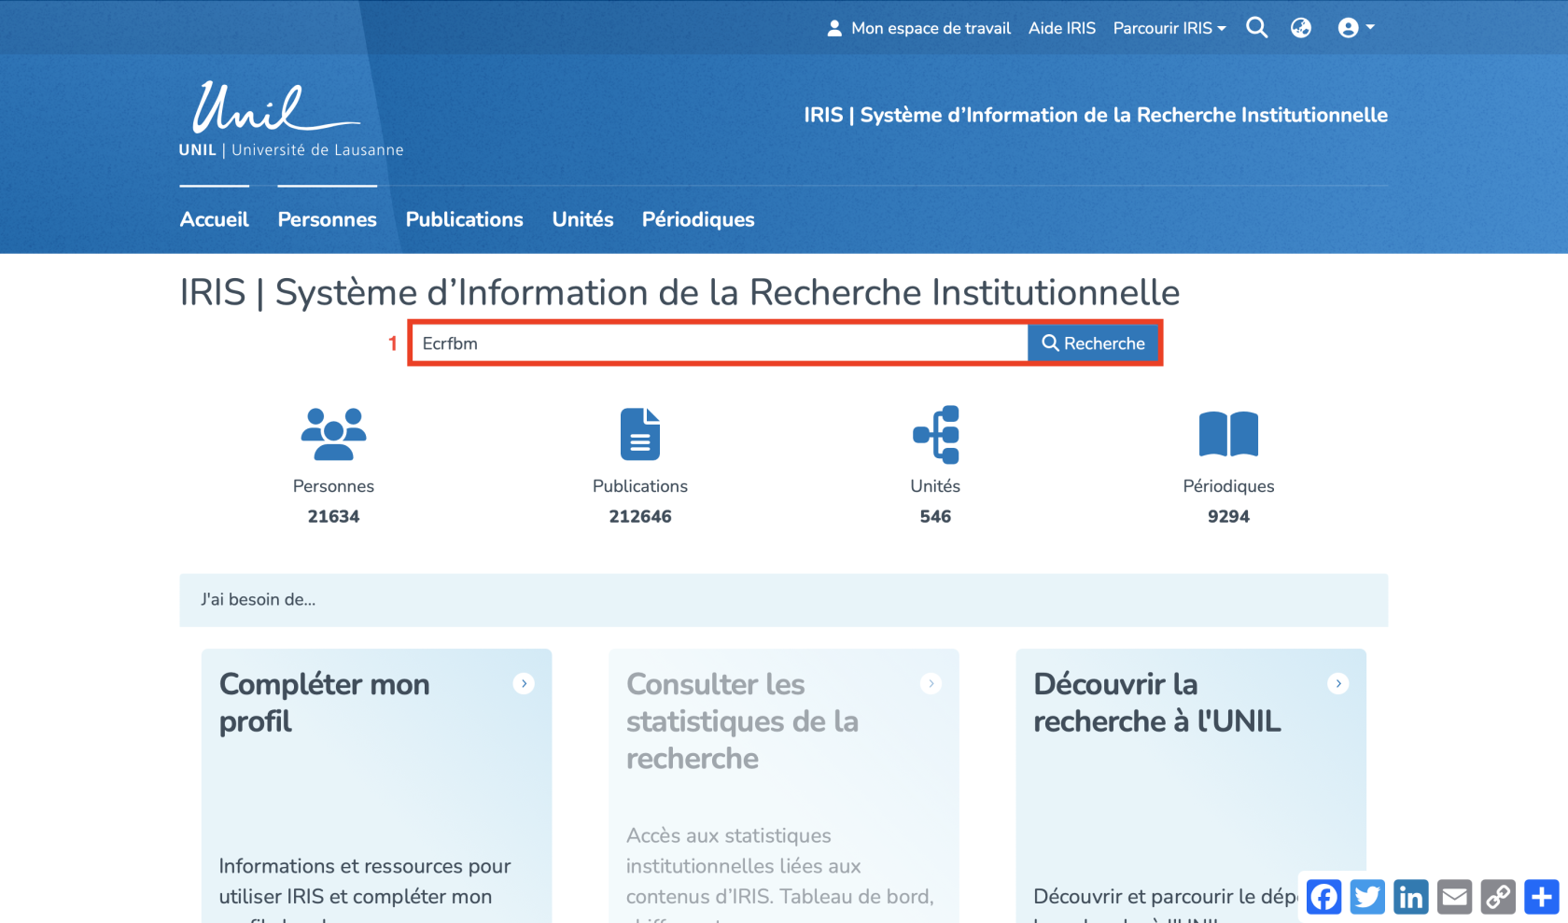Viewport: 1568px width, 923px height.
Task: Switch to the Unités nav tab
Action: coord(582,219)
